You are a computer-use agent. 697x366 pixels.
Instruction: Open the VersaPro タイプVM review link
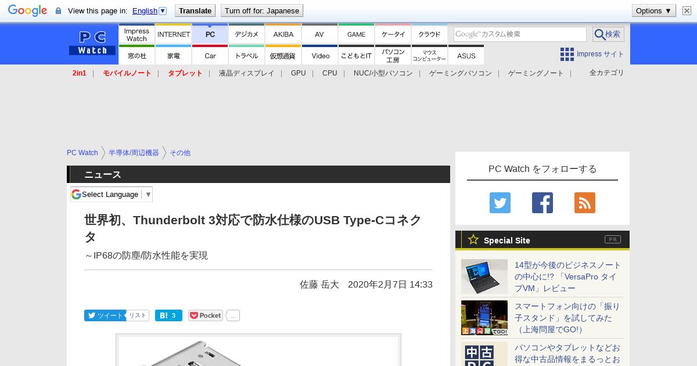[568, 277]
